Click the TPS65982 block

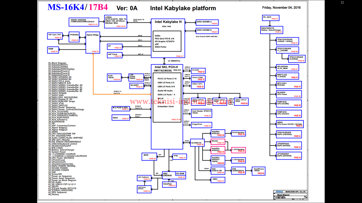[x=74, y=37]
